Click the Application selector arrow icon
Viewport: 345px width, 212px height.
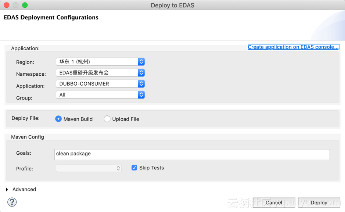[x=141, y=84]
